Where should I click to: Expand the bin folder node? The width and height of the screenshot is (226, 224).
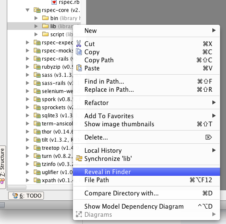pos(36,18)
